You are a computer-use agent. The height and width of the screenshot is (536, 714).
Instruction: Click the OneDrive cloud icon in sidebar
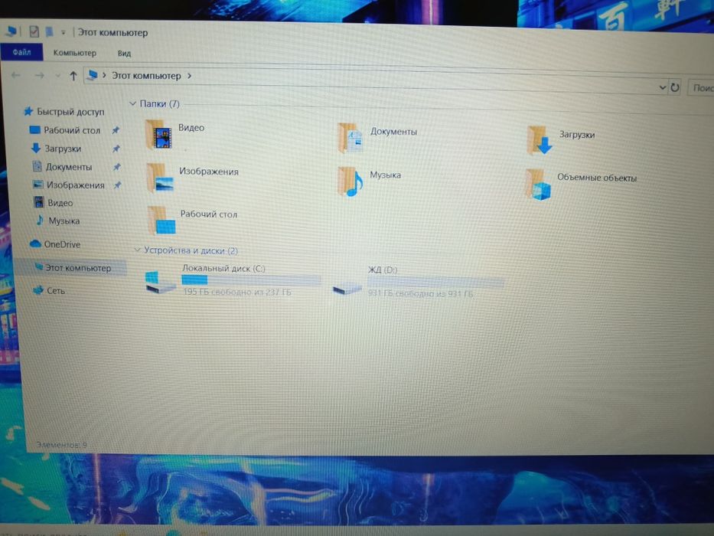35,243
